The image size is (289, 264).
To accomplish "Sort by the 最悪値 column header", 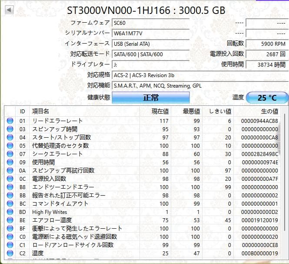I will point(187,112).
